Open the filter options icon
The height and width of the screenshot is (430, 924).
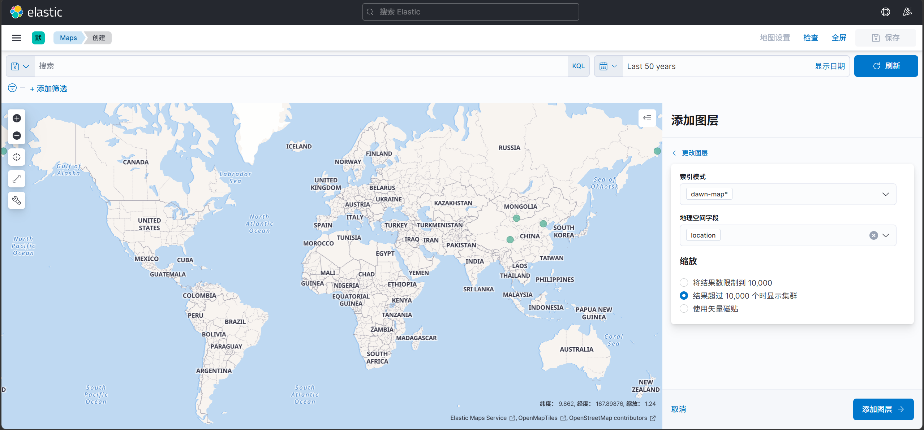[12, 88]
